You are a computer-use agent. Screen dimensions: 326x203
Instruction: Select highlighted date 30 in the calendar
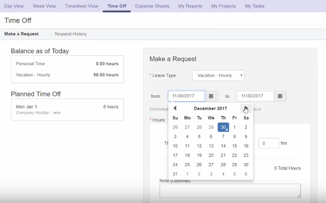[223, 127]
